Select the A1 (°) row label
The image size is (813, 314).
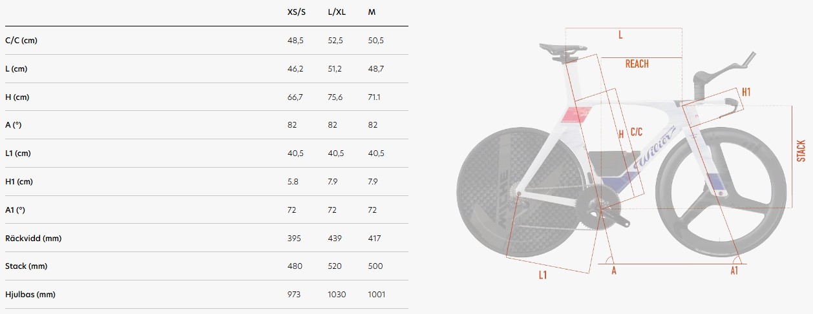pos(17,210)
